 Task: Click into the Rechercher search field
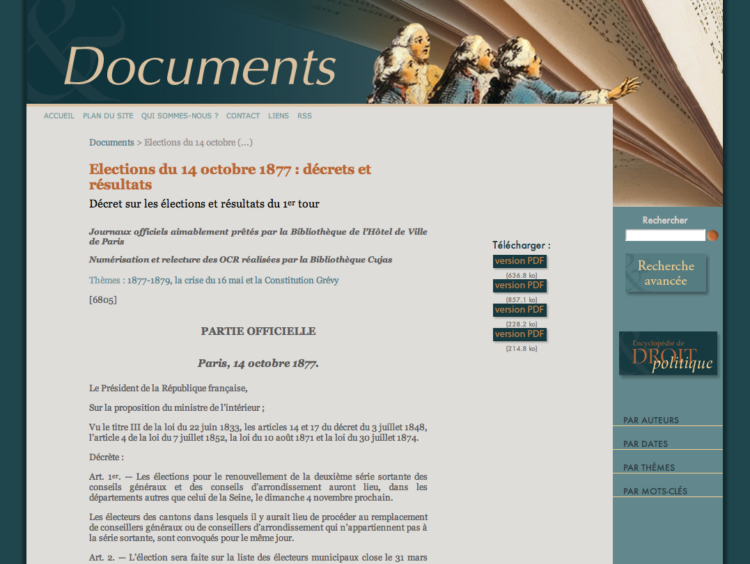click(x=665, y=235)
